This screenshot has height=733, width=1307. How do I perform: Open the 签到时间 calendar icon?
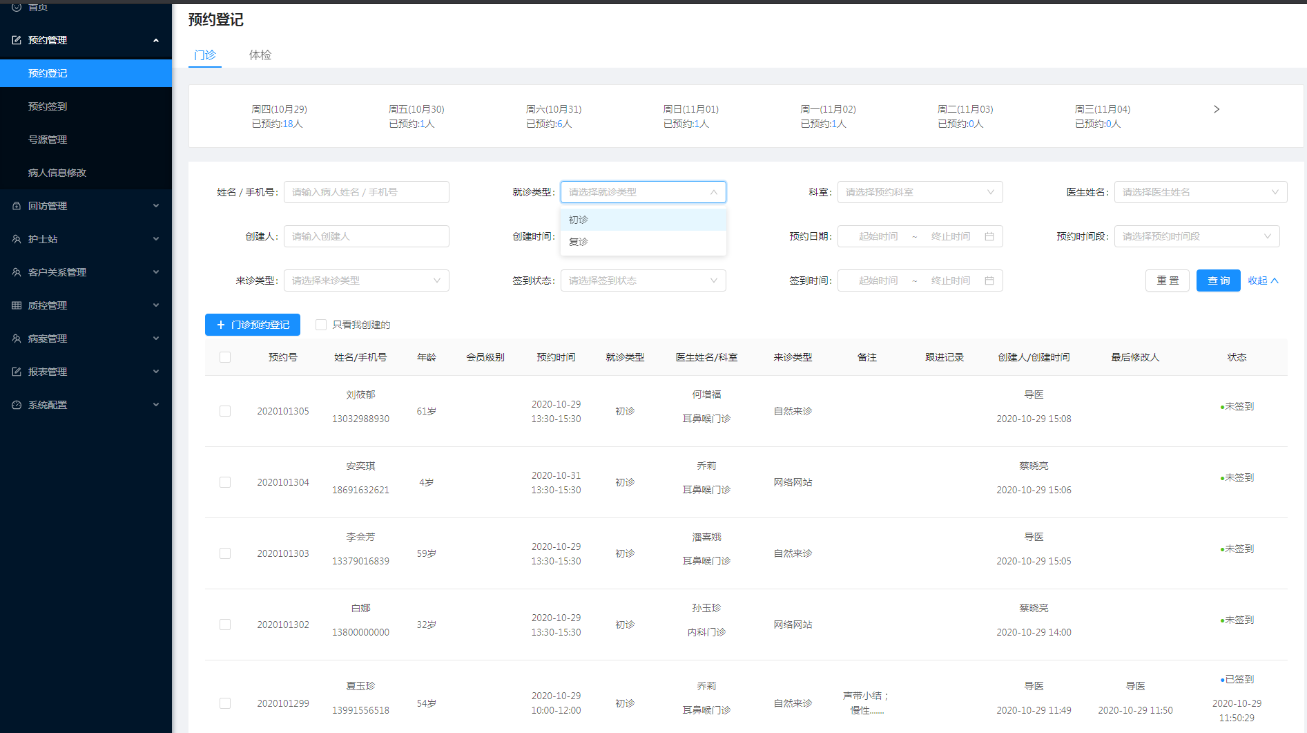coord(989,280)
